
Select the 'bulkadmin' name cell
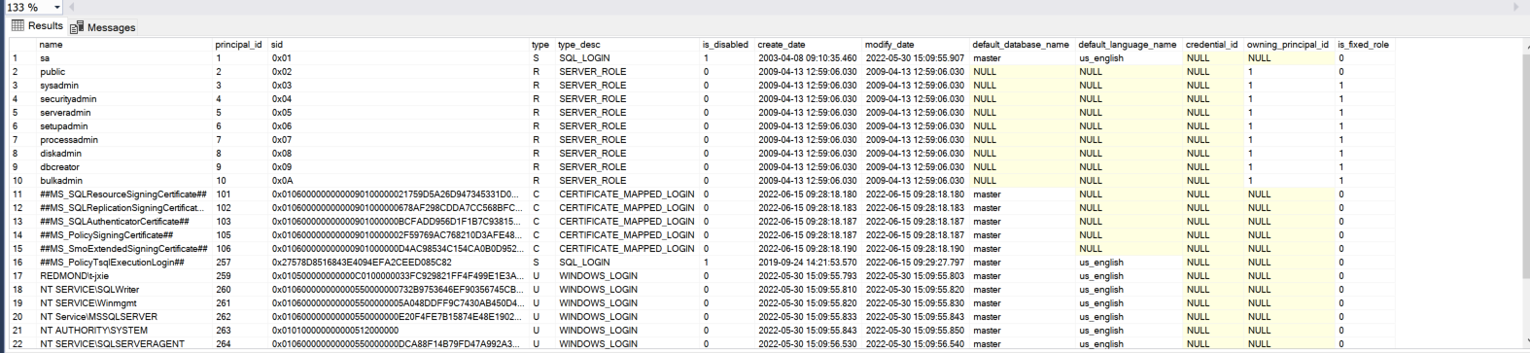(124, 181)
